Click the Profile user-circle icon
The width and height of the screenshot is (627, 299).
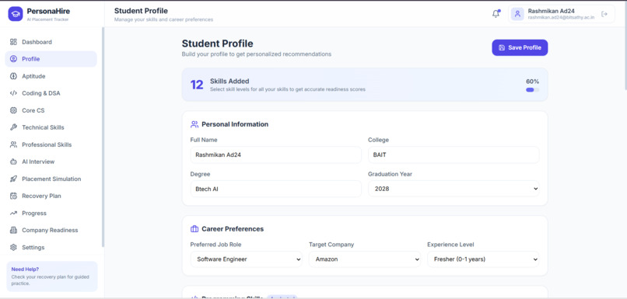click(x=13, y=59)
